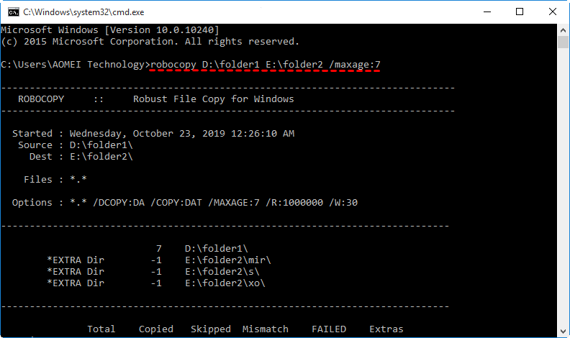Click 'D:\folder1' in the typed command
Image resolution: width=570 pixels, height=338 pixels.
(231, 65)
